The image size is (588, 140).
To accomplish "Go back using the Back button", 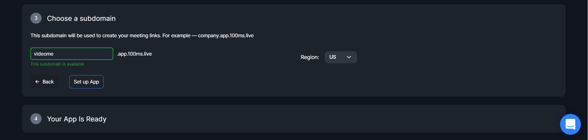I will (x=44, y=82).
